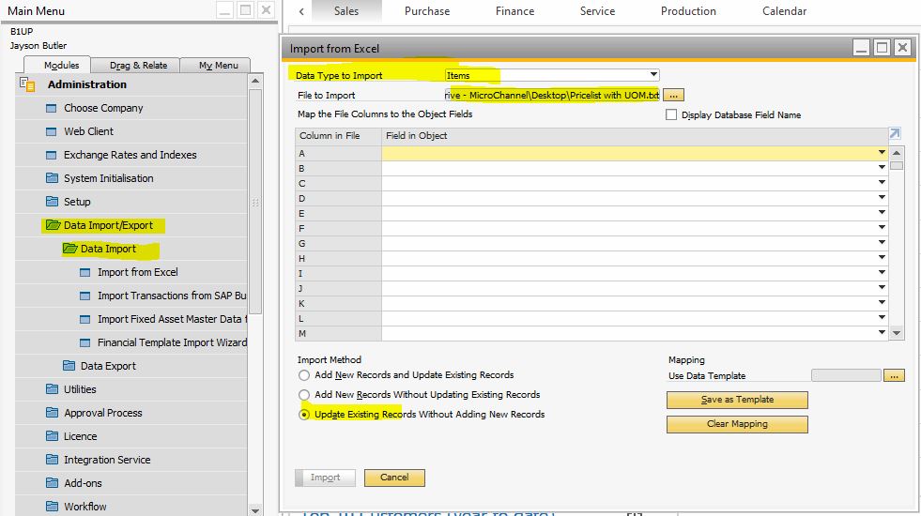
Task: Open the Data Type to Import dropdown
Action: (x=653, y=75)
